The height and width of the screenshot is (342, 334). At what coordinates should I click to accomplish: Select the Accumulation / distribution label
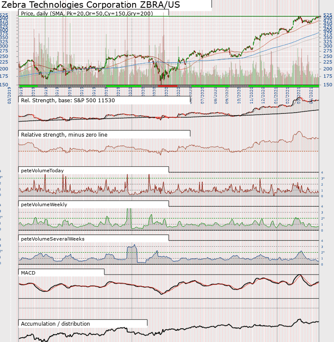point(55,324)
